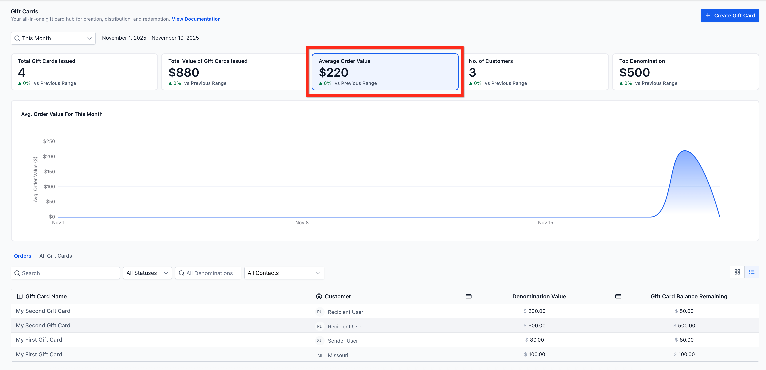This screenshot has width=766, height=370.
Task: Select the Total Gift Cards Issued card
Action: (84, 72)
